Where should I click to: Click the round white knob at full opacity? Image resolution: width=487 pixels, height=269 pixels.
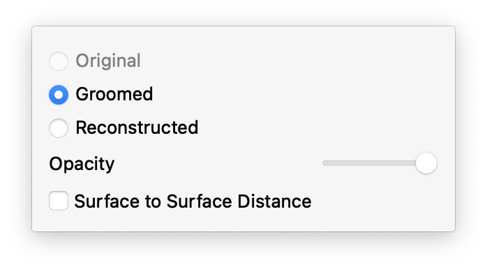click(426, 163)
